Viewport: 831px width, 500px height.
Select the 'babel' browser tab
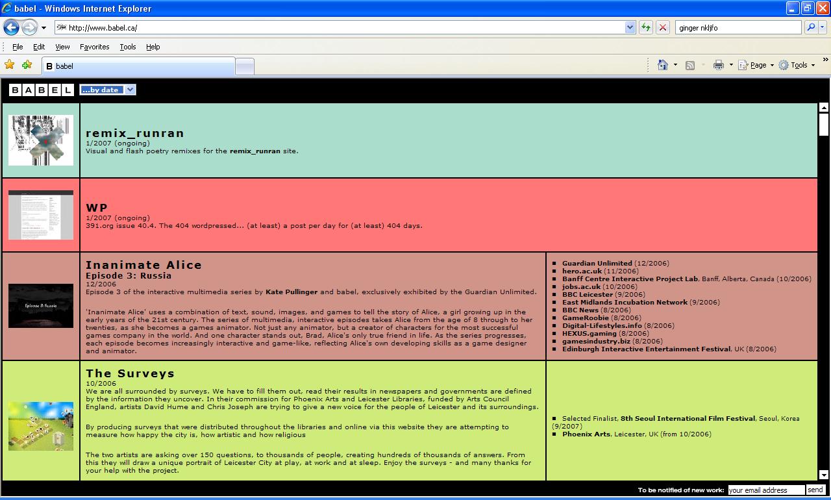pos(138,66)
